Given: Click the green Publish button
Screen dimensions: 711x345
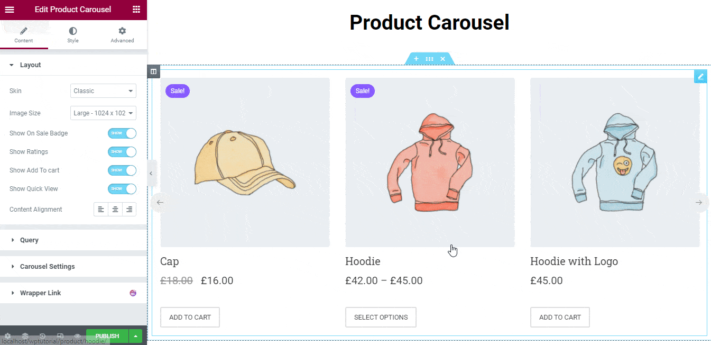Looking at the screenshot, I should point(107,336).
